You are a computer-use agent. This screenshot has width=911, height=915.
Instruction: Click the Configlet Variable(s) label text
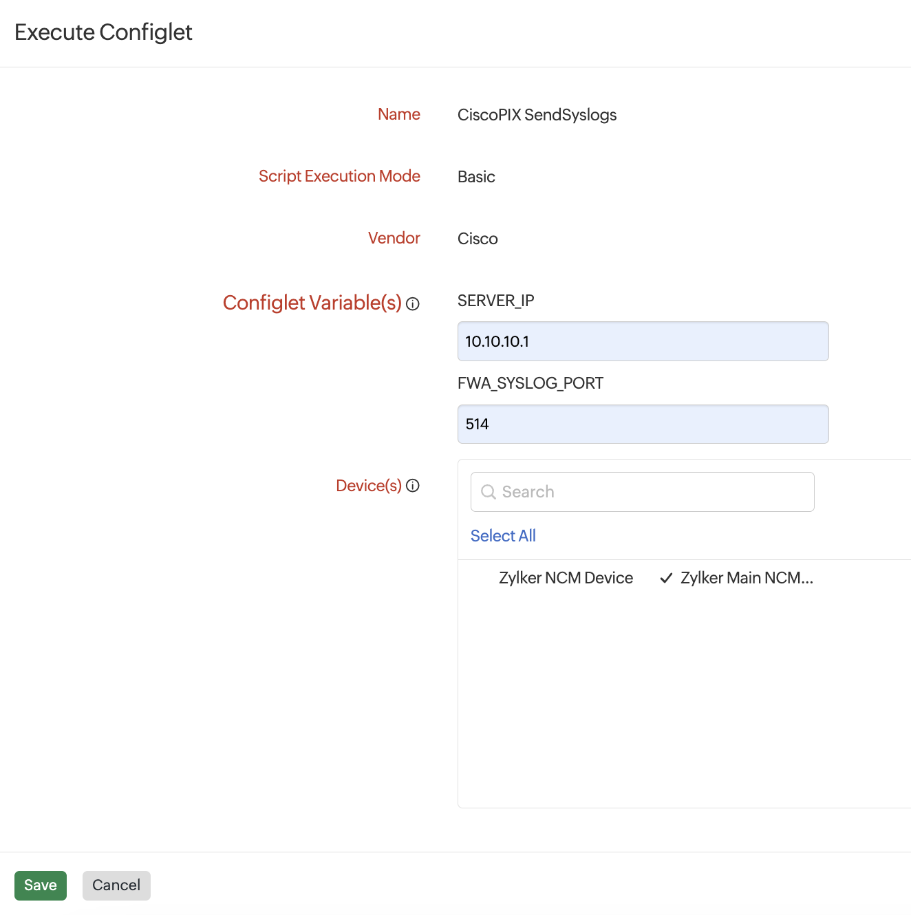312,303
